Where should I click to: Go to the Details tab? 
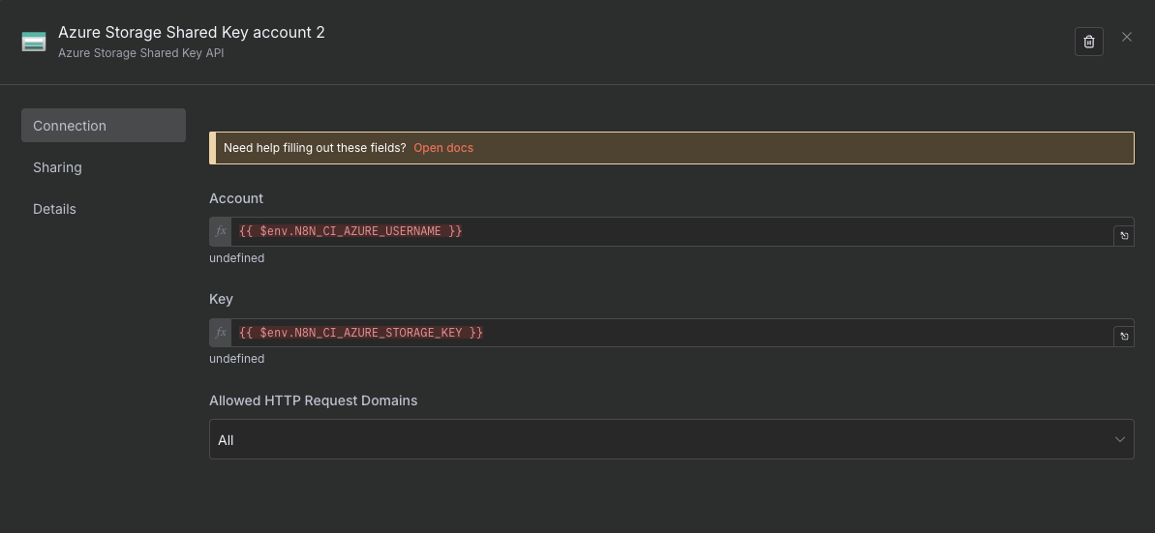point(54,209)
